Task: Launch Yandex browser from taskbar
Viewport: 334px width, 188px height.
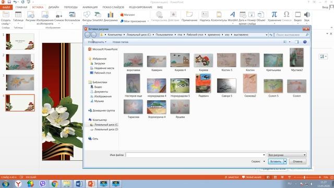Action: [x=18, y=184]
